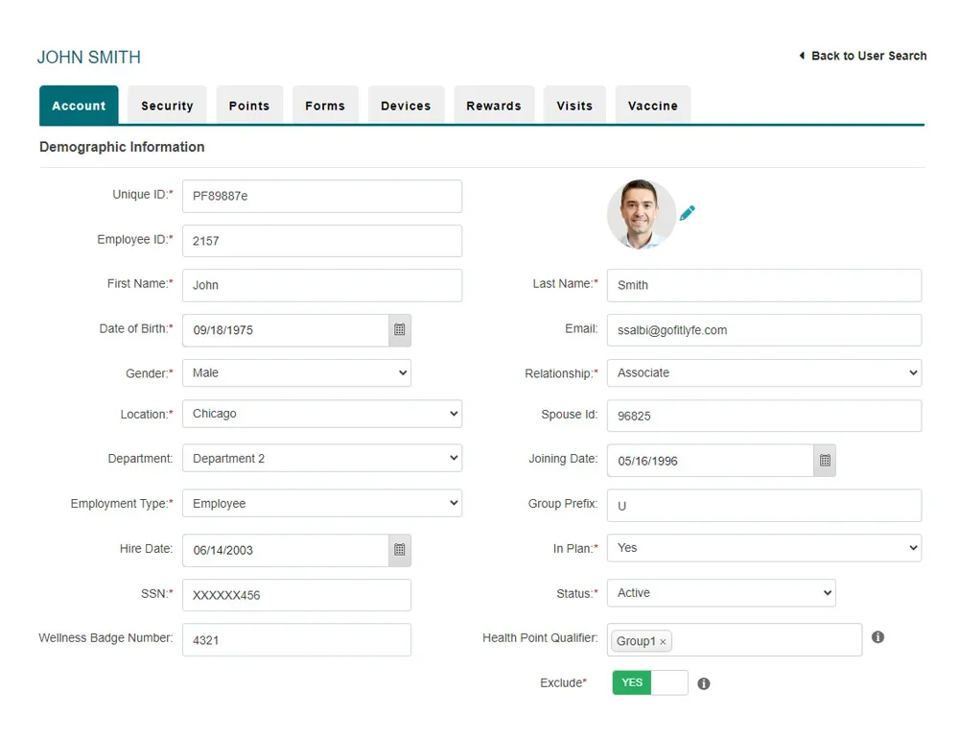Click the info icon beside Health Point Qualifier
Screen dimensions: 959x740
[877, 636]
